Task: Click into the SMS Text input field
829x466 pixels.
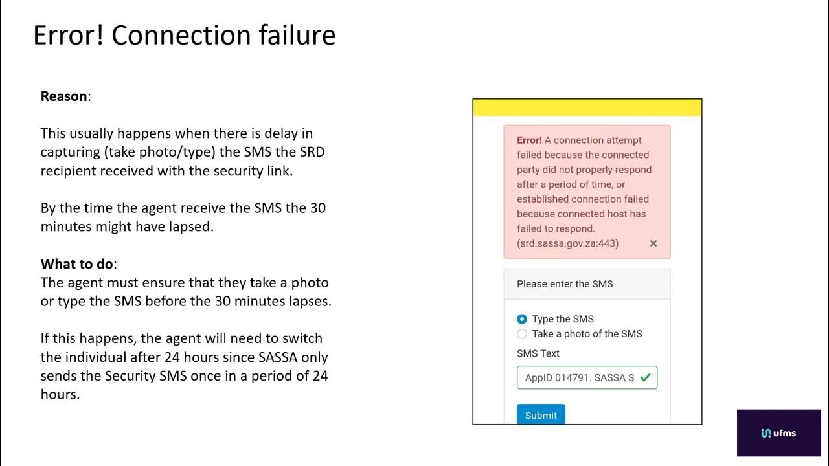Action: [587, 378]
